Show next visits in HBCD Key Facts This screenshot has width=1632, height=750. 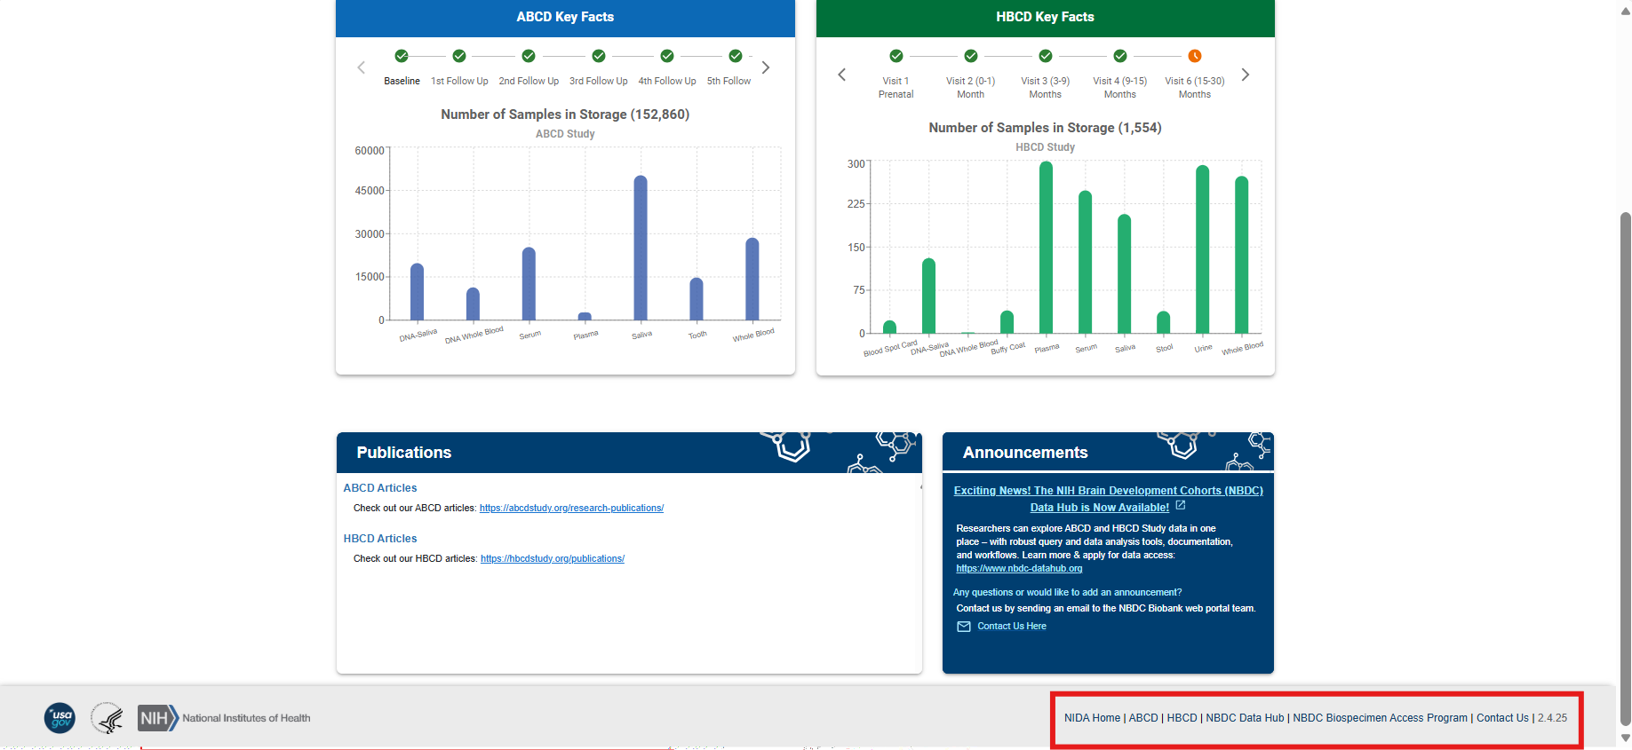pyautogui.click(x=1246, y=75)
